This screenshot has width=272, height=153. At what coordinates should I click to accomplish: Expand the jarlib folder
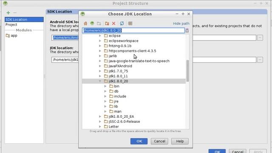coord(100,56)
